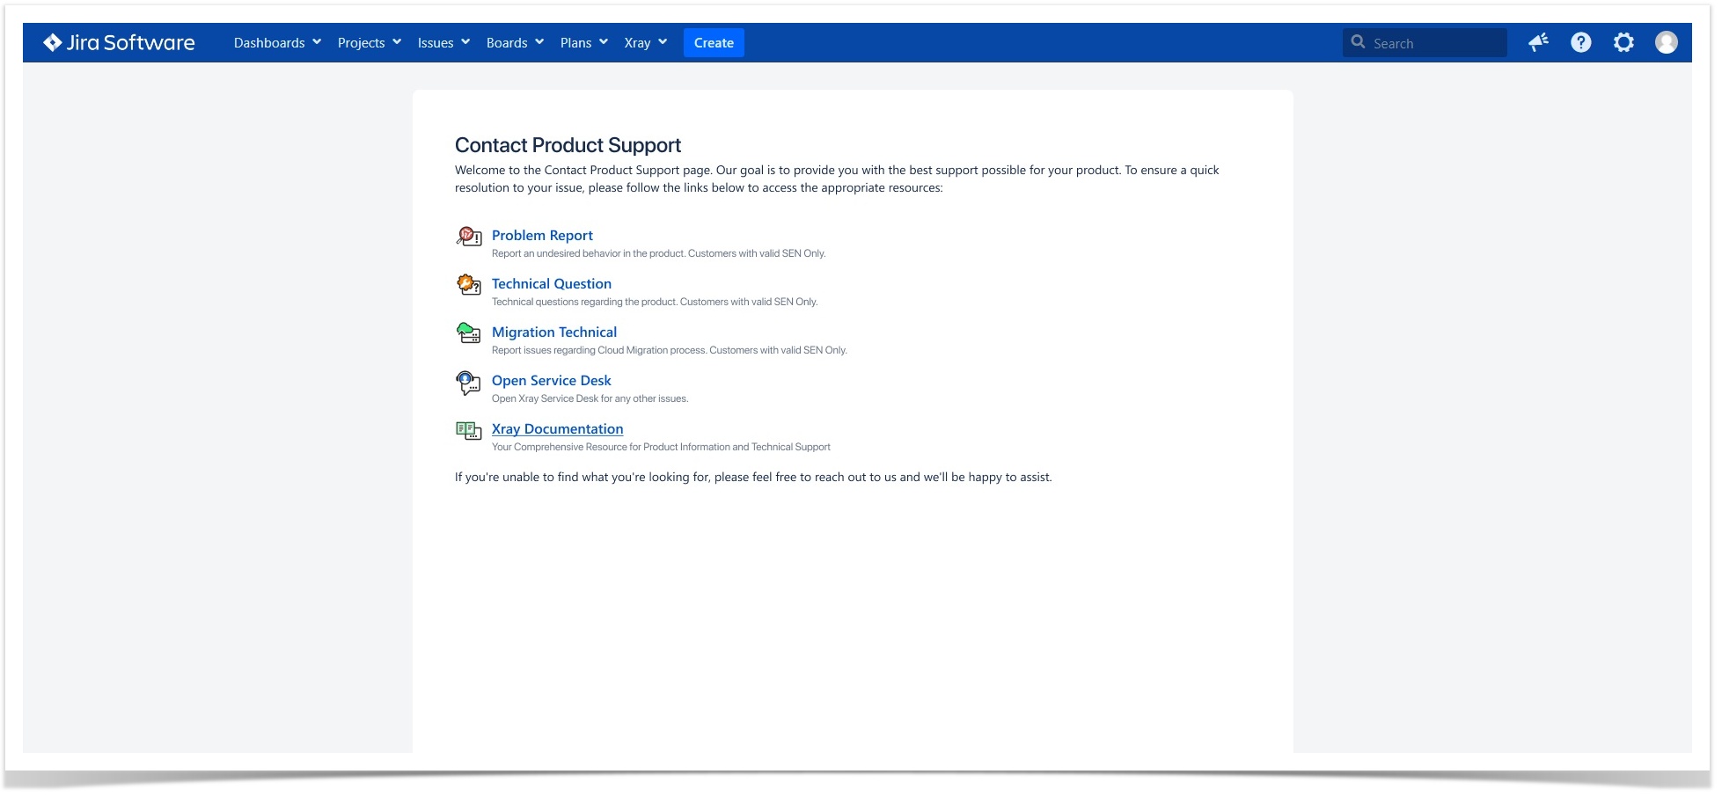Image resolution: width=1722 pixels, height=796 pixels.
Task: Open the Xray Documentation link
Action: click(x=558, y=428)
